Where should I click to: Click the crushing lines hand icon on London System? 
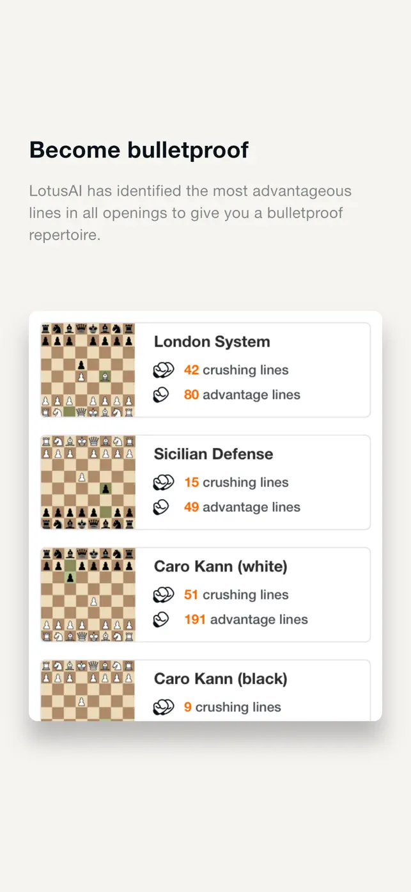[x=164, y=370]
